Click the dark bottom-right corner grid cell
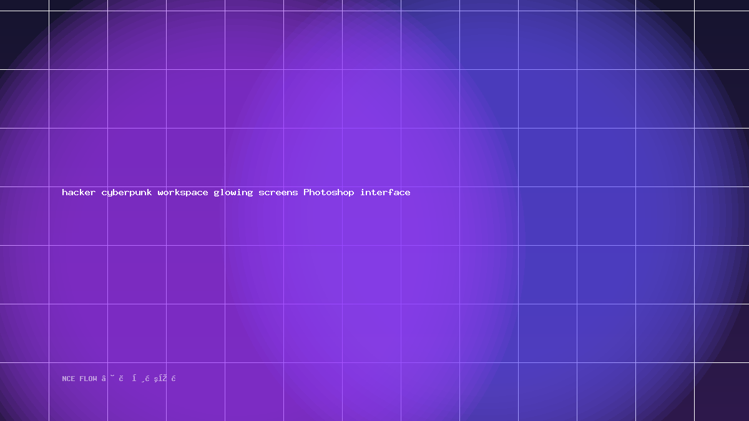 pyautogui.click(x=722, y=392)
